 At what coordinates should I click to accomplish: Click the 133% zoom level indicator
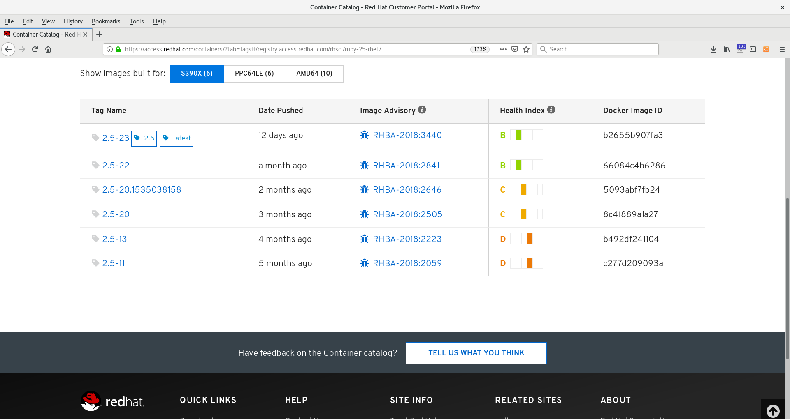coord(480,49)
